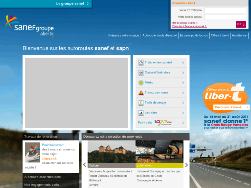Click the arrow beside Travaux en cours
251x188 pixels.
183,93
